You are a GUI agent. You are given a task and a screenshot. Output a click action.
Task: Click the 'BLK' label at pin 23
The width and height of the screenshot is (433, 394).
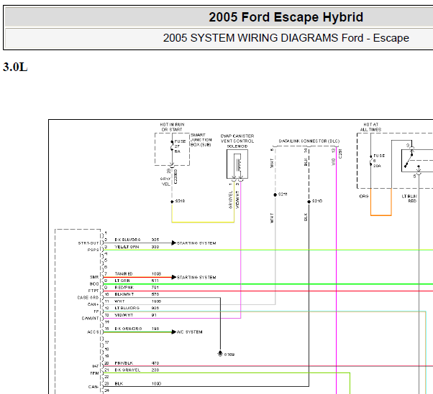(x=119, y=383)
